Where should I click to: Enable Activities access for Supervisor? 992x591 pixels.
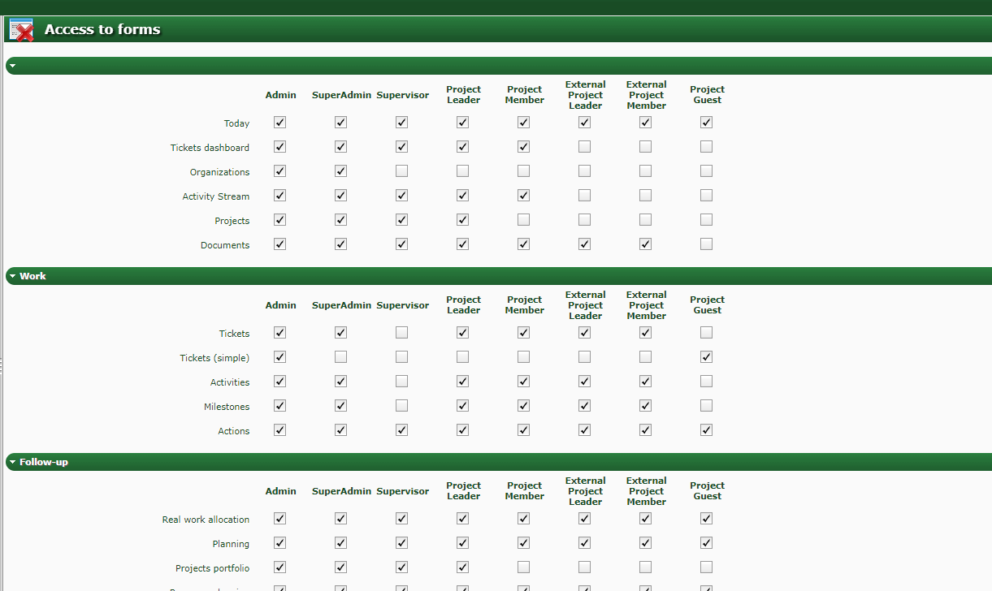(401, 382)
